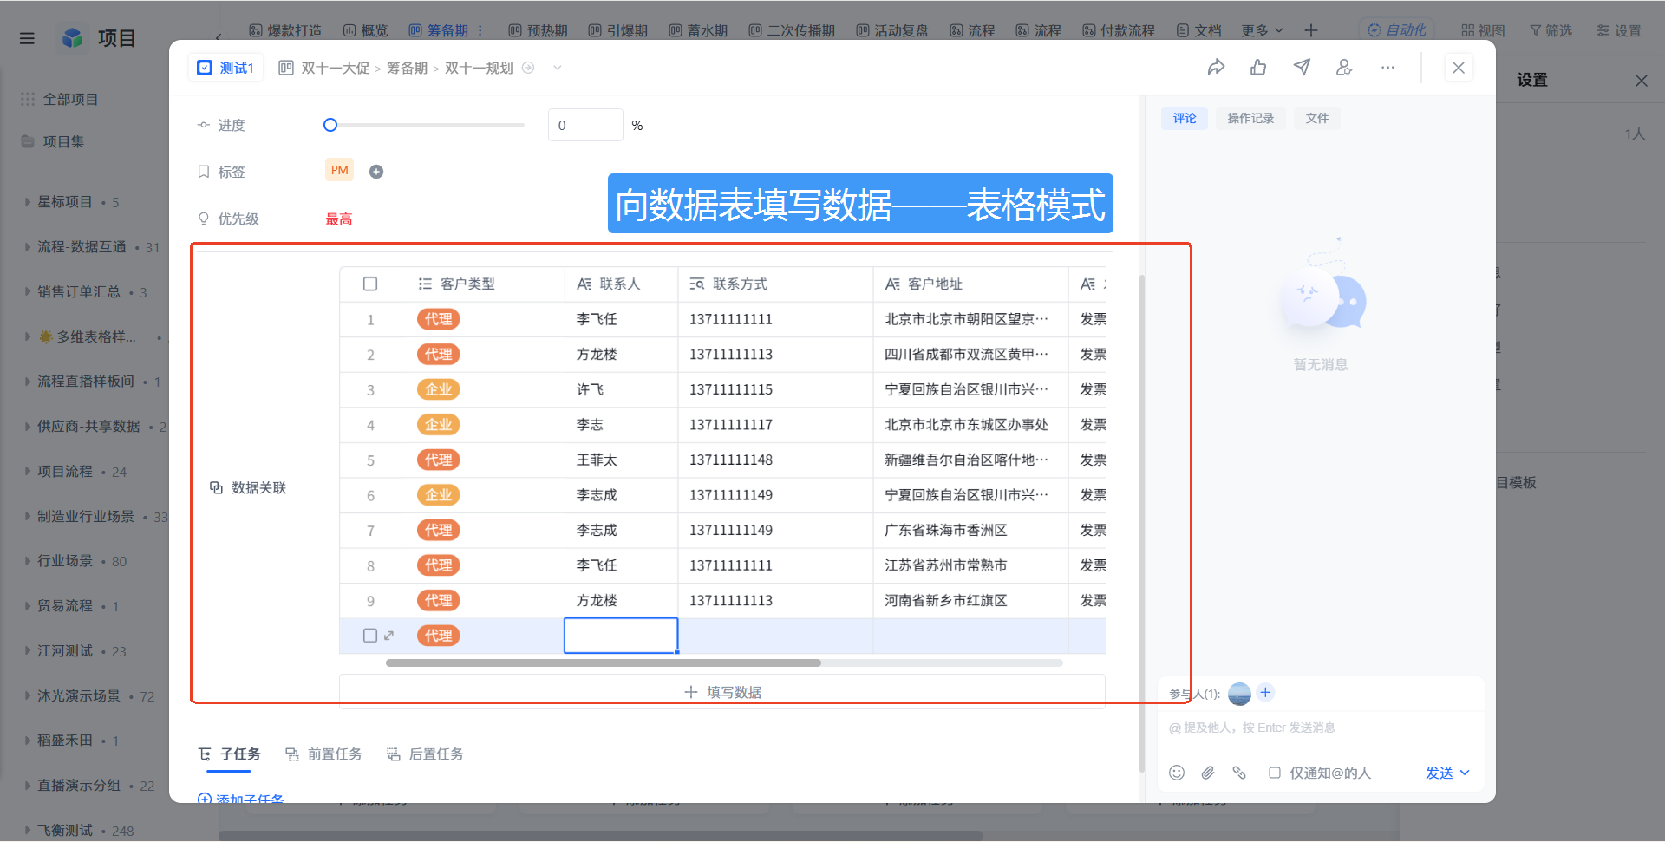Click the 客户地址 column header

pyautogui.click(x=970, y=284)
